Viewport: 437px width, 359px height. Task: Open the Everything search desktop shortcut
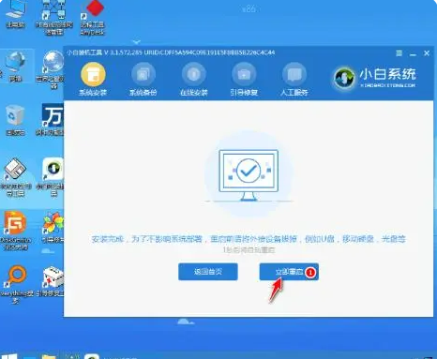pyautogui.click(x=16, y=284)
